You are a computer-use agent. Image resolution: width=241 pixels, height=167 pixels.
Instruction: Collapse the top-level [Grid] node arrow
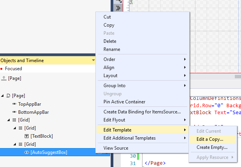pyautogui.click(x=8, y=120)
